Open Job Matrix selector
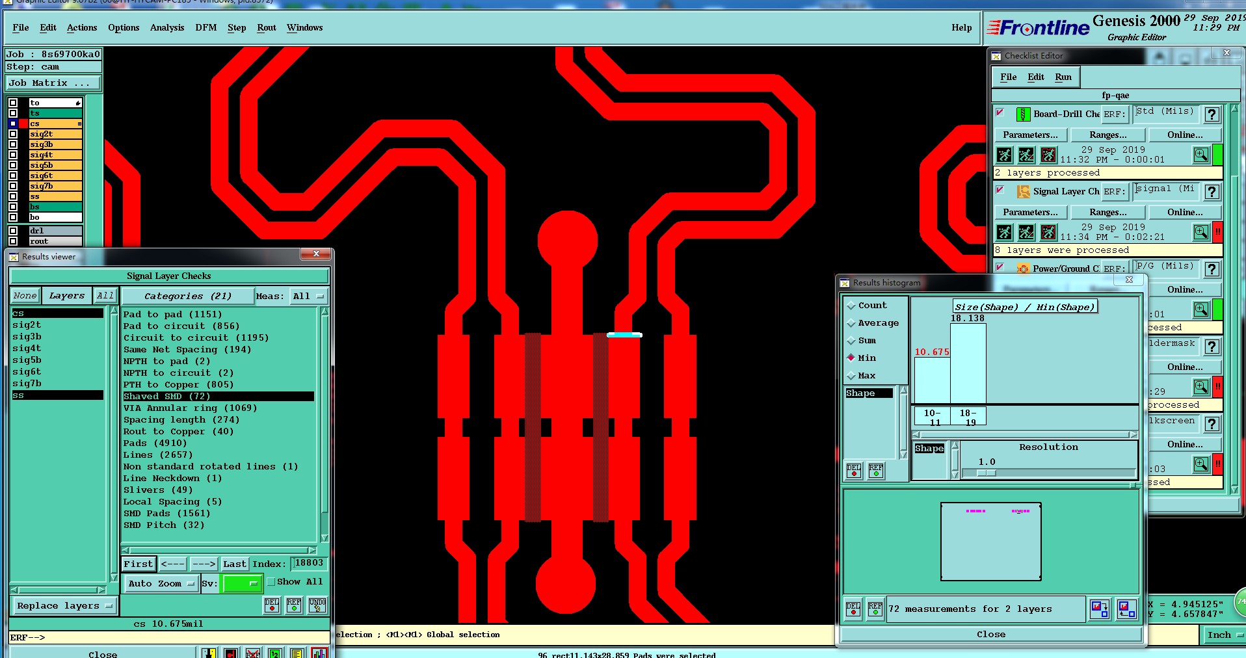 tap(53, 83)
